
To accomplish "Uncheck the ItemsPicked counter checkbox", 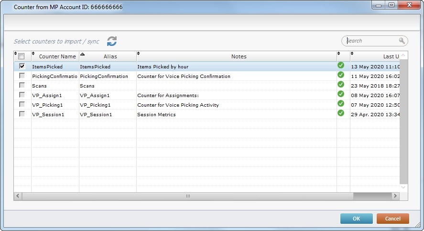I will point(22,66).
